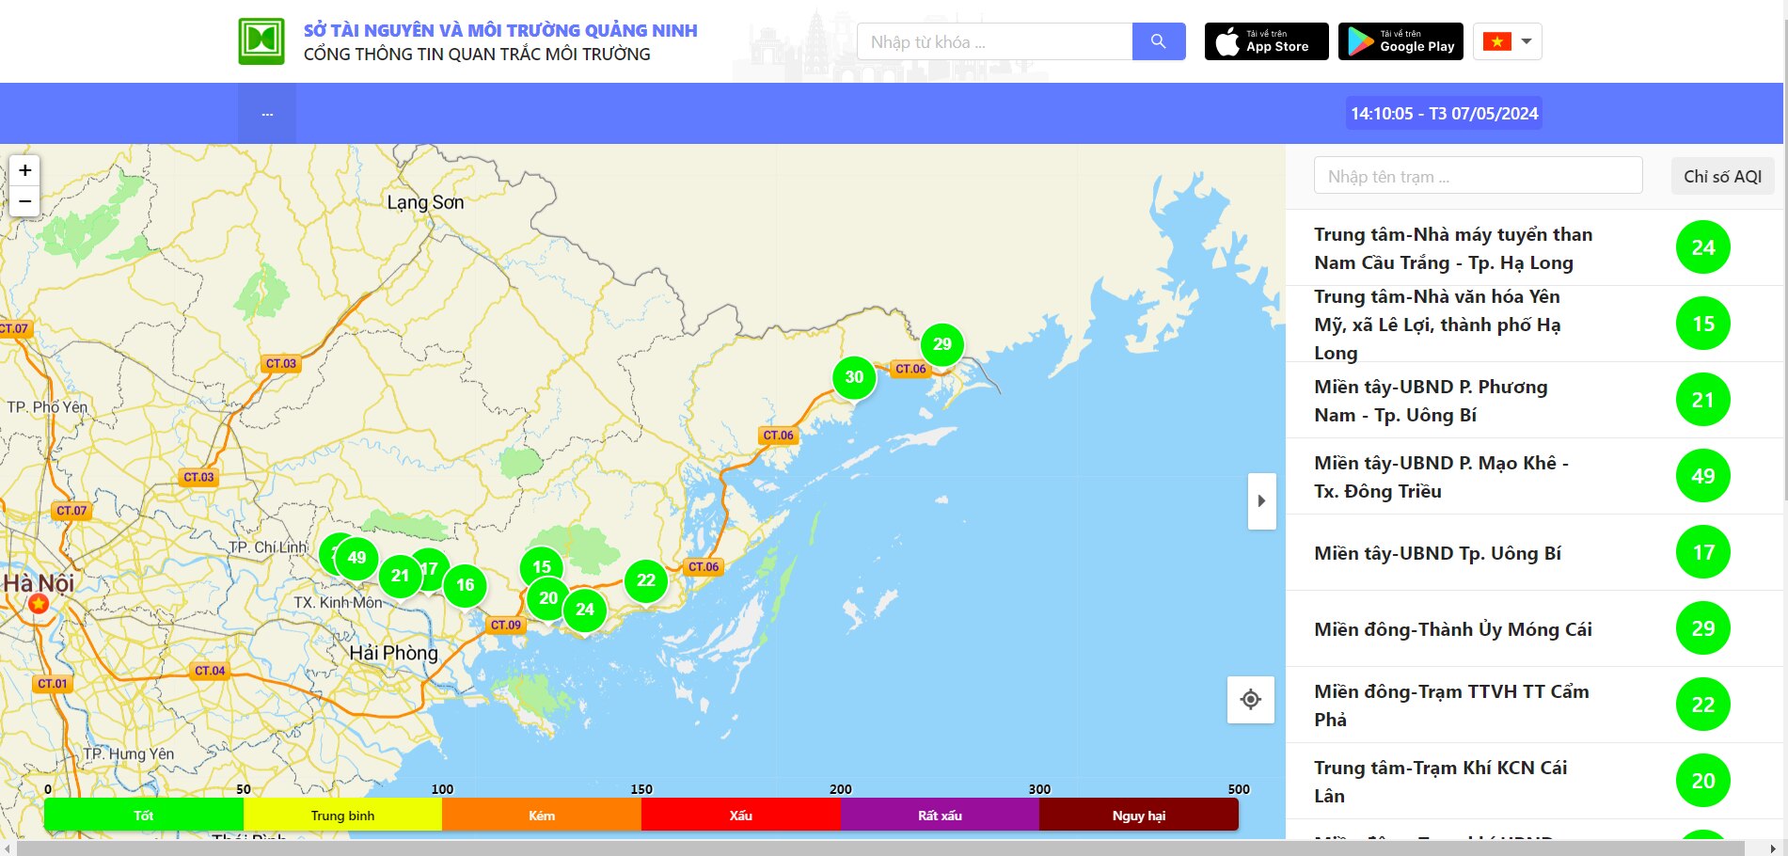The height and width of the screenshot is (856, 1788).
Task: Select map marker with AQI 20
Action: coord(548,598)
